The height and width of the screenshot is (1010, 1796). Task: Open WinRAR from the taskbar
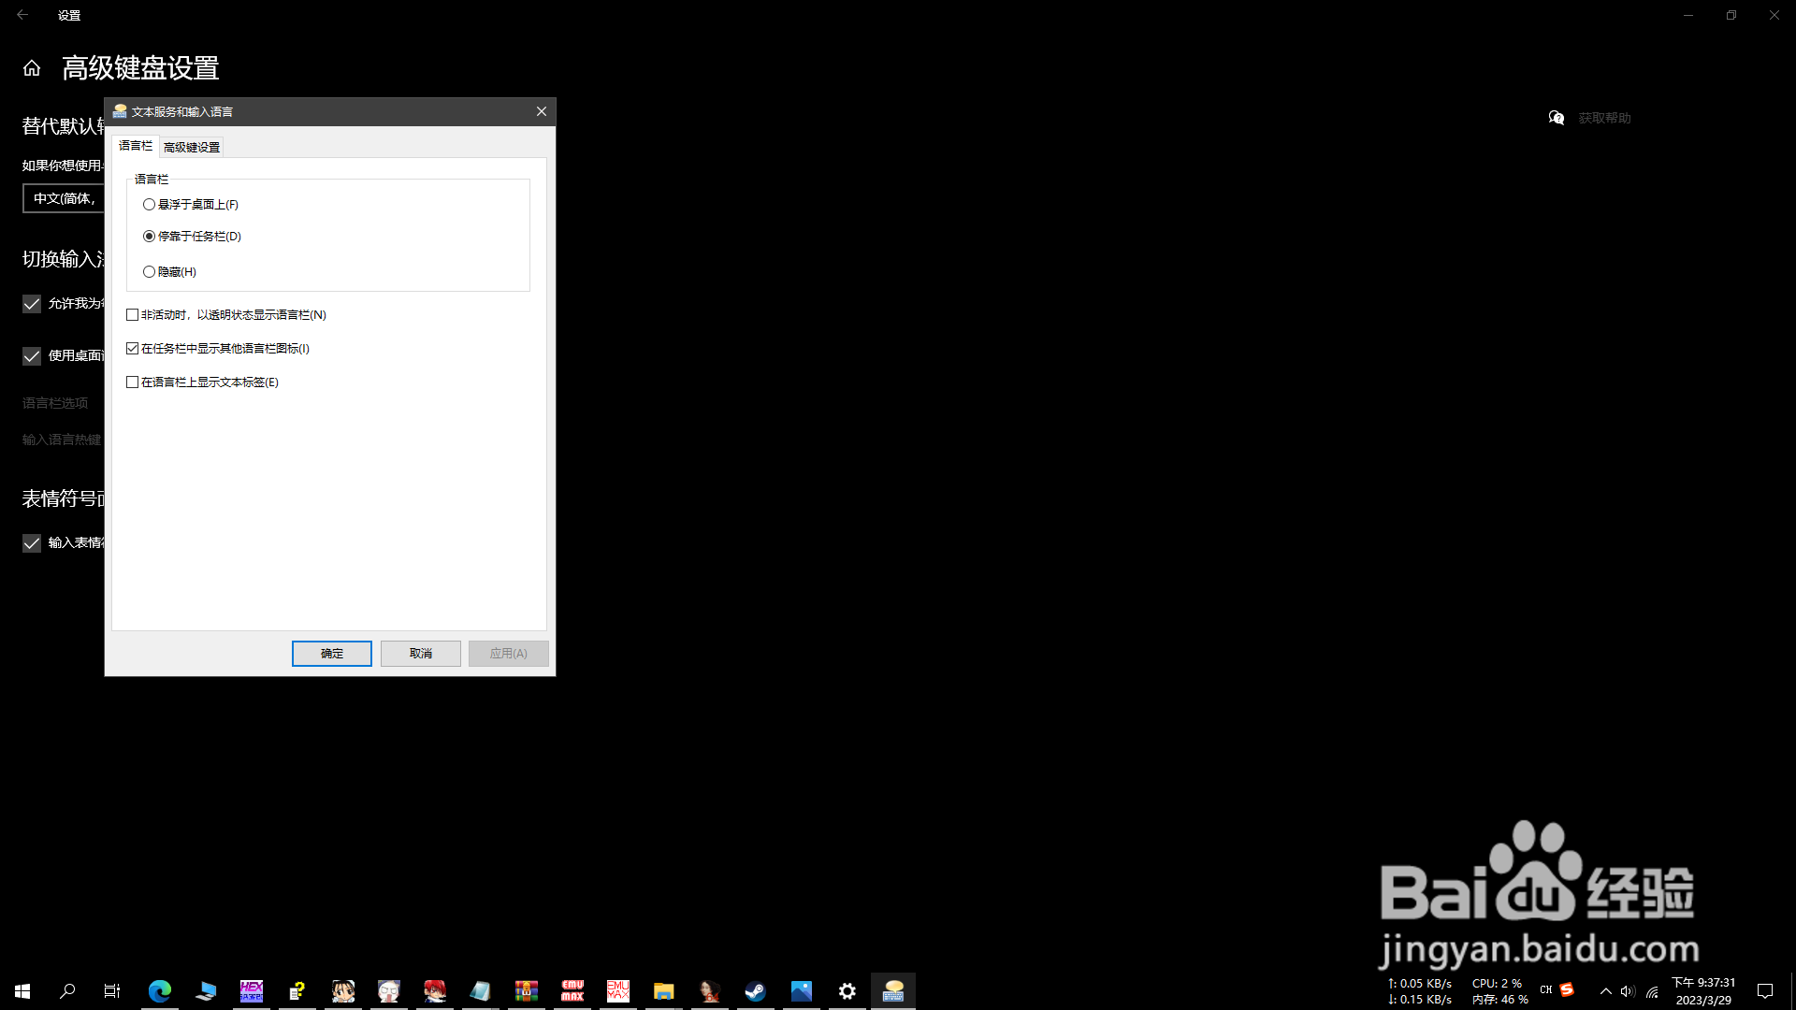tap(527, 990)
